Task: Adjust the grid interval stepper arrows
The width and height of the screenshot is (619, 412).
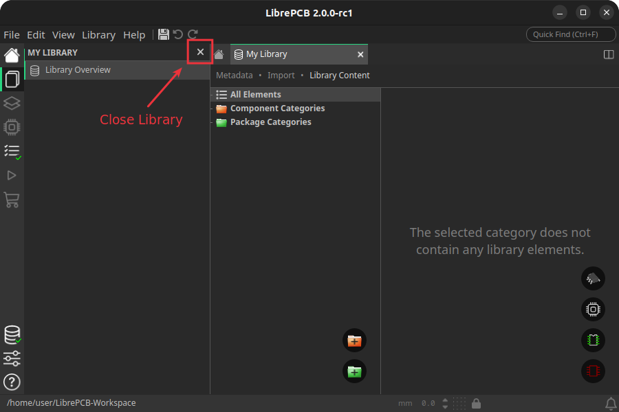Action: coord(445,403)
